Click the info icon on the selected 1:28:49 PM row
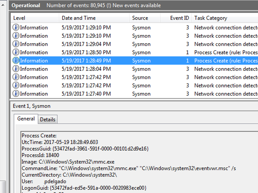 [16, 61]
